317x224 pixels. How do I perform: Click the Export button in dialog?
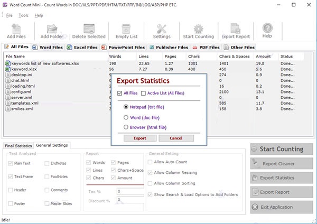(x=139, y=138)
